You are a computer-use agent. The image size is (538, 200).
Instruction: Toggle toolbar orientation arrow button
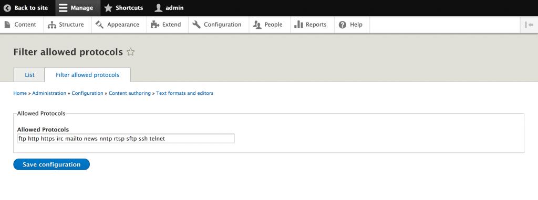coord(529,25)
